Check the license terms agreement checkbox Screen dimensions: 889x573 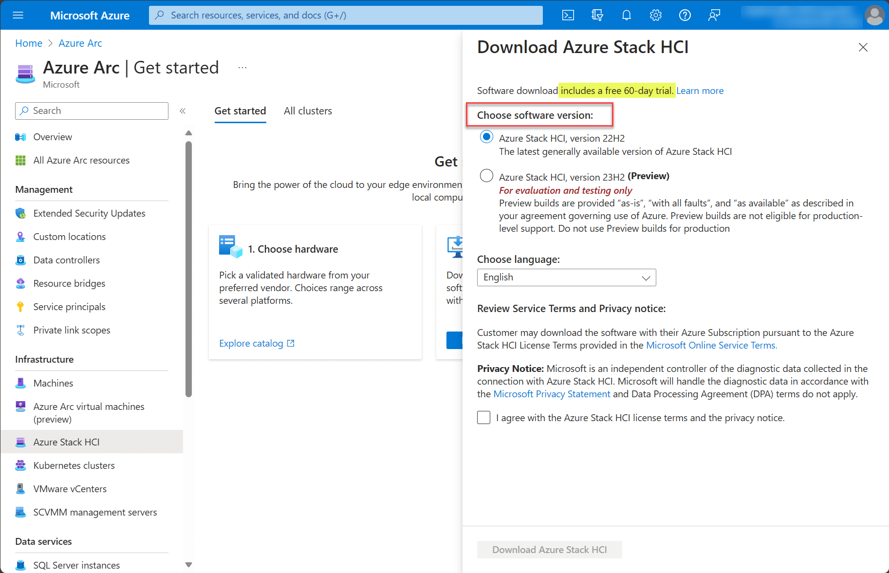(x=483, y=418)
